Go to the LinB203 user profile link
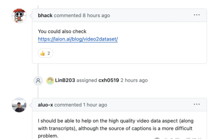 click(65, 80)
